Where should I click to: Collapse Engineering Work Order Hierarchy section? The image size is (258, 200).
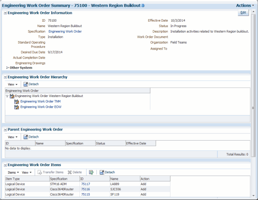[5, 77]
